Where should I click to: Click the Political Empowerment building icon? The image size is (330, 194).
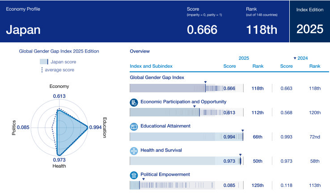coord(133,175)
